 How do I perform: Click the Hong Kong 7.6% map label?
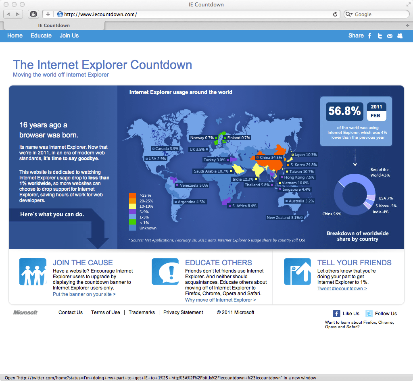[x=297, y=177]
